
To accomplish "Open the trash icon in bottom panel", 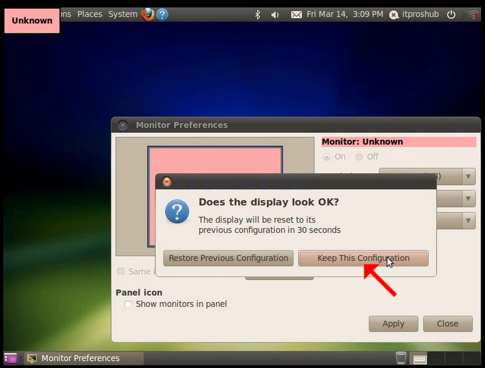I will [x=401, y=358].
